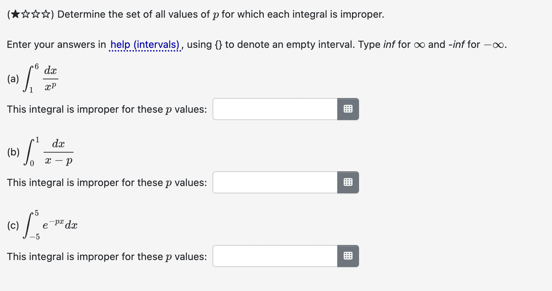This screenshot has height=291, width=552.
Task: Click the e^(−px) dx integral expression
Action: [50, 225]
